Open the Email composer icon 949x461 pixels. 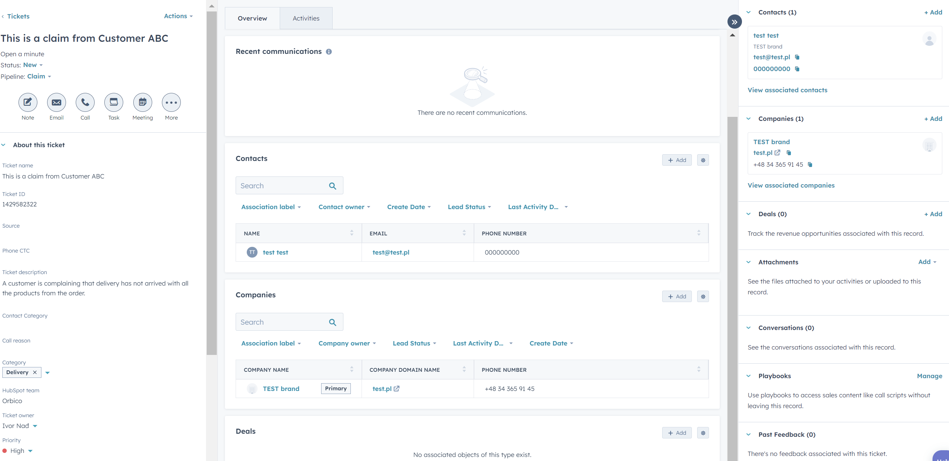(x=56, y=102)
